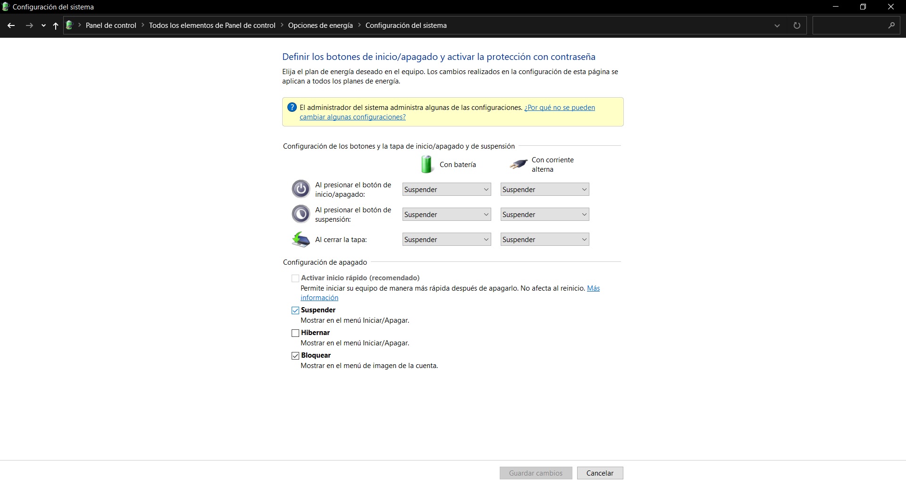Open Panel de control breadcrumb
This screenshot has width=906, height=486.
point(111,25)
